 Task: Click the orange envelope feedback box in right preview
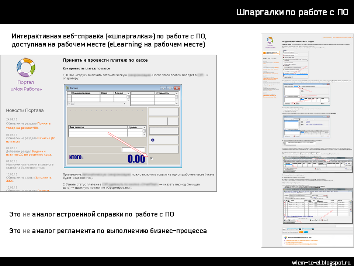(271, 53)
